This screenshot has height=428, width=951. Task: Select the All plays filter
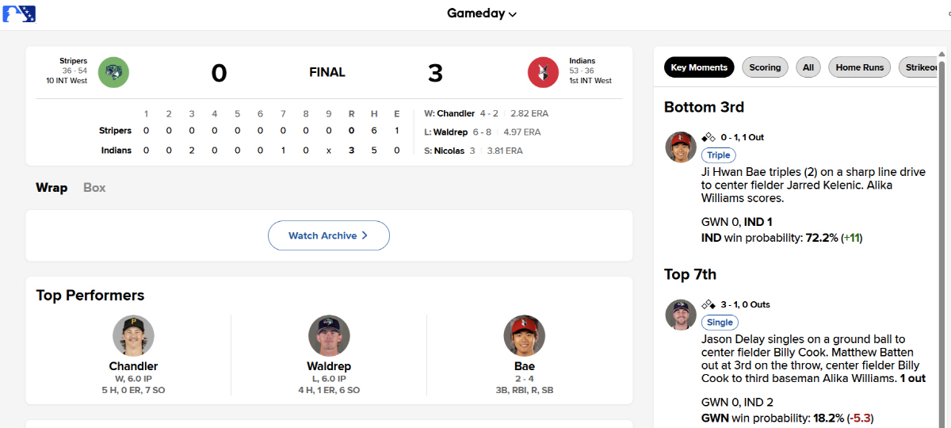808,67
